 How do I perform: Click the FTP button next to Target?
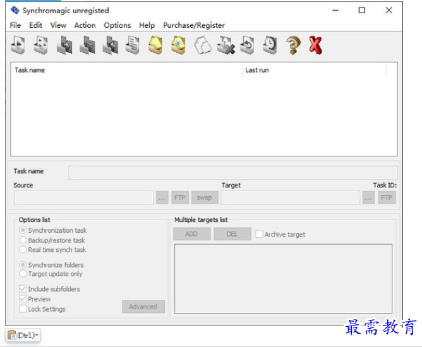click(x=387, y=197)
